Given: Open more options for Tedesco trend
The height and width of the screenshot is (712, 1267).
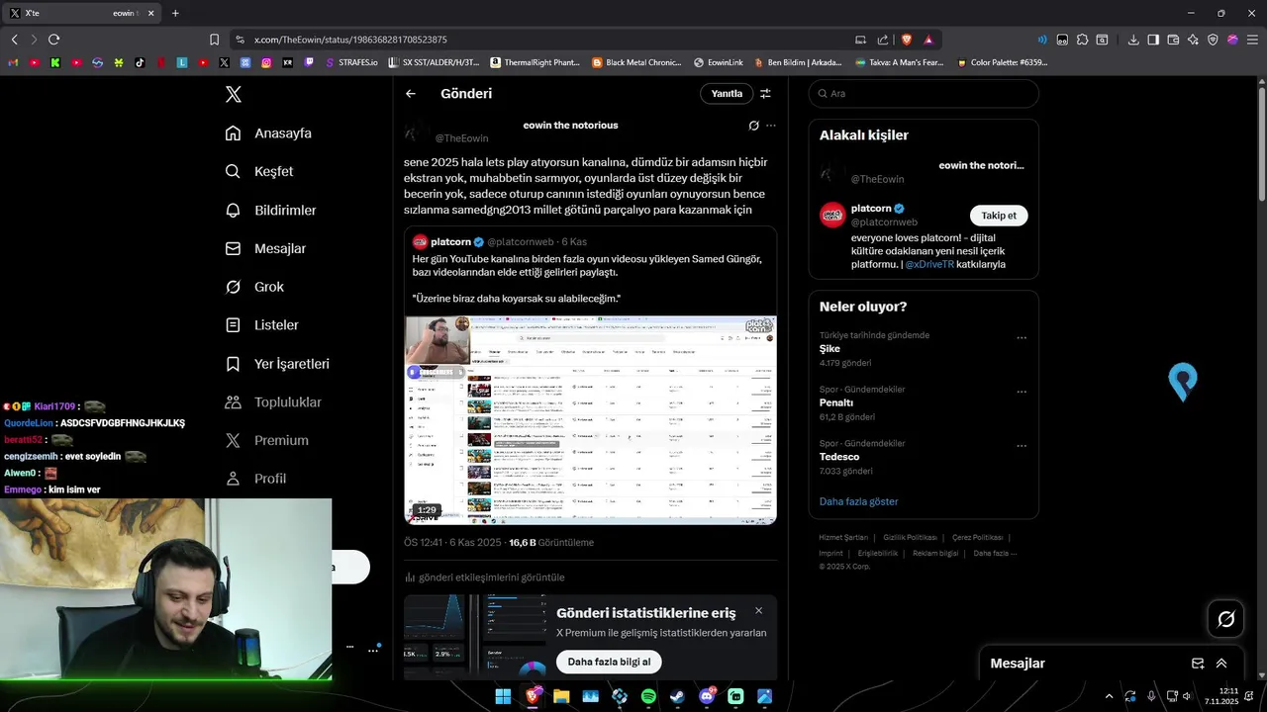Looking at the screenshot, I should click(1022, 446).
